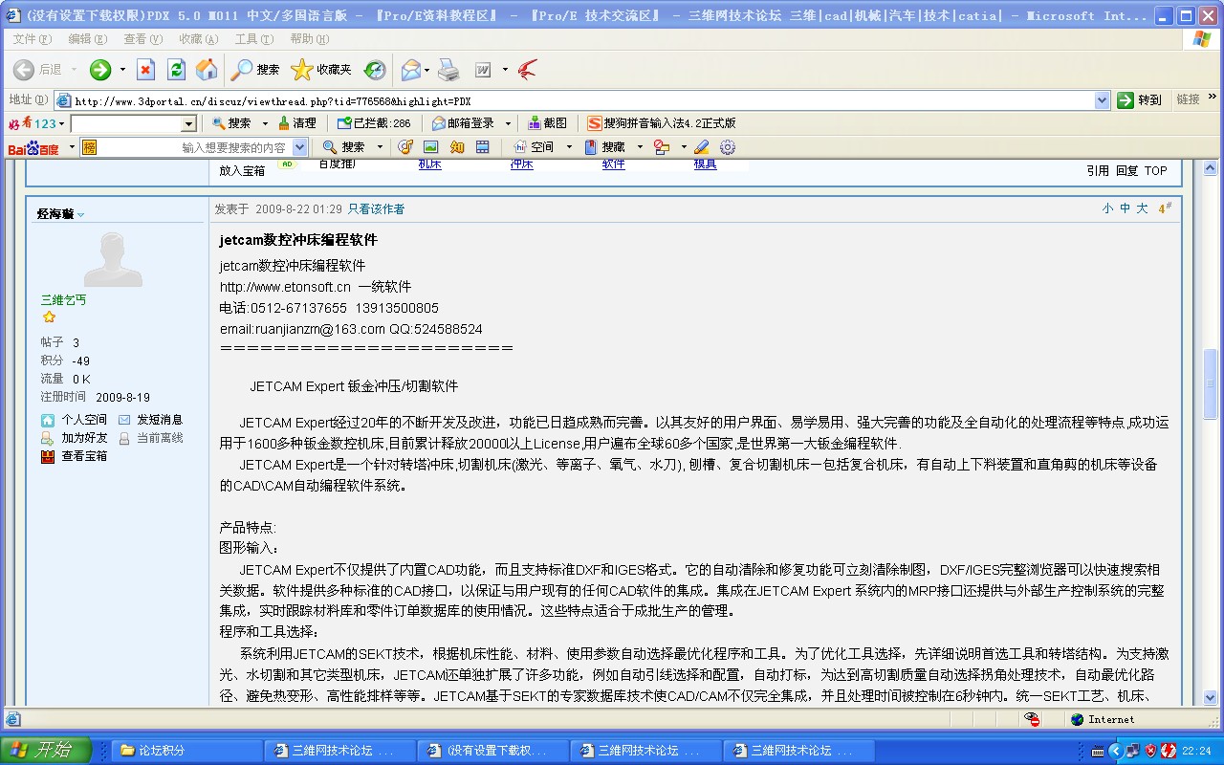Open the 帮助(H) menu
The width and height of the screenshot is (1224, 765).
(x=309, y=39)
